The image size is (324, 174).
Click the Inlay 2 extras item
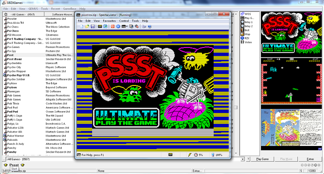(x=246, y=26)
